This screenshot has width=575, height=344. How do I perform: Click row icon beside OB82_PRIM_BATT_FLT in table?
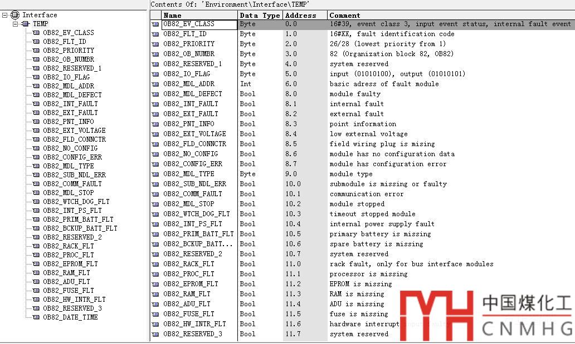pos(155,234)
